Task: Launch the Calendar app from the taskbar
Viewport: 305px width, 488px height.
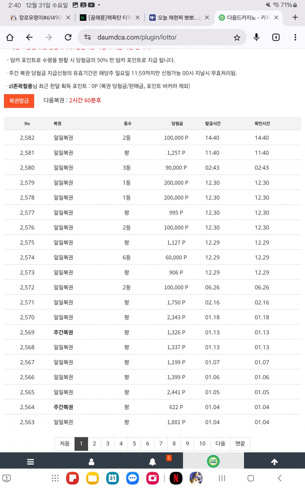Action: 112,478
